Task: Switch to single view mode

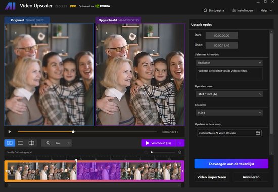Action: pyautogui.click(x=20, y=143)
